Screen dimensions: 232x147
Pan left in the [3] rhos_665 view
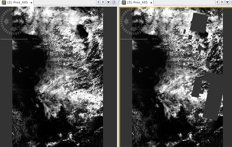pos(126,21)
